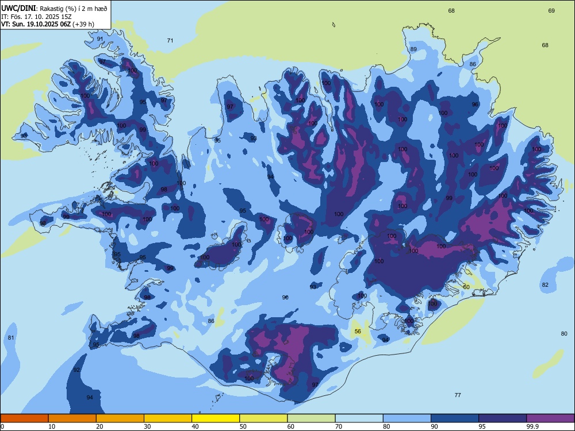Click the '89' humidity value on the map

413,49
